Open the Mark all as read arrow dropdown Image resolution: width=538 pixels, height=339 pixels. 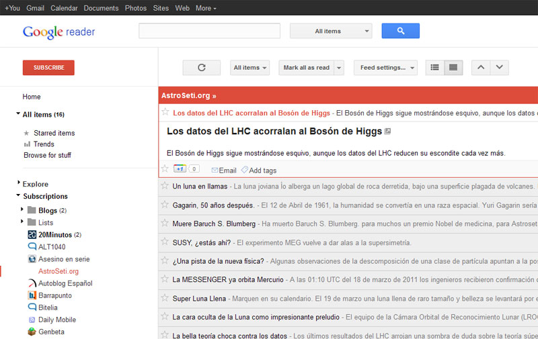click(x=339, y=67)
